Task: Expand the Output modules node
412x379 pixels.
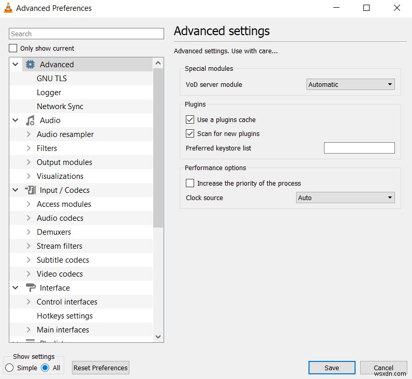Action: (x=28, y=162)
